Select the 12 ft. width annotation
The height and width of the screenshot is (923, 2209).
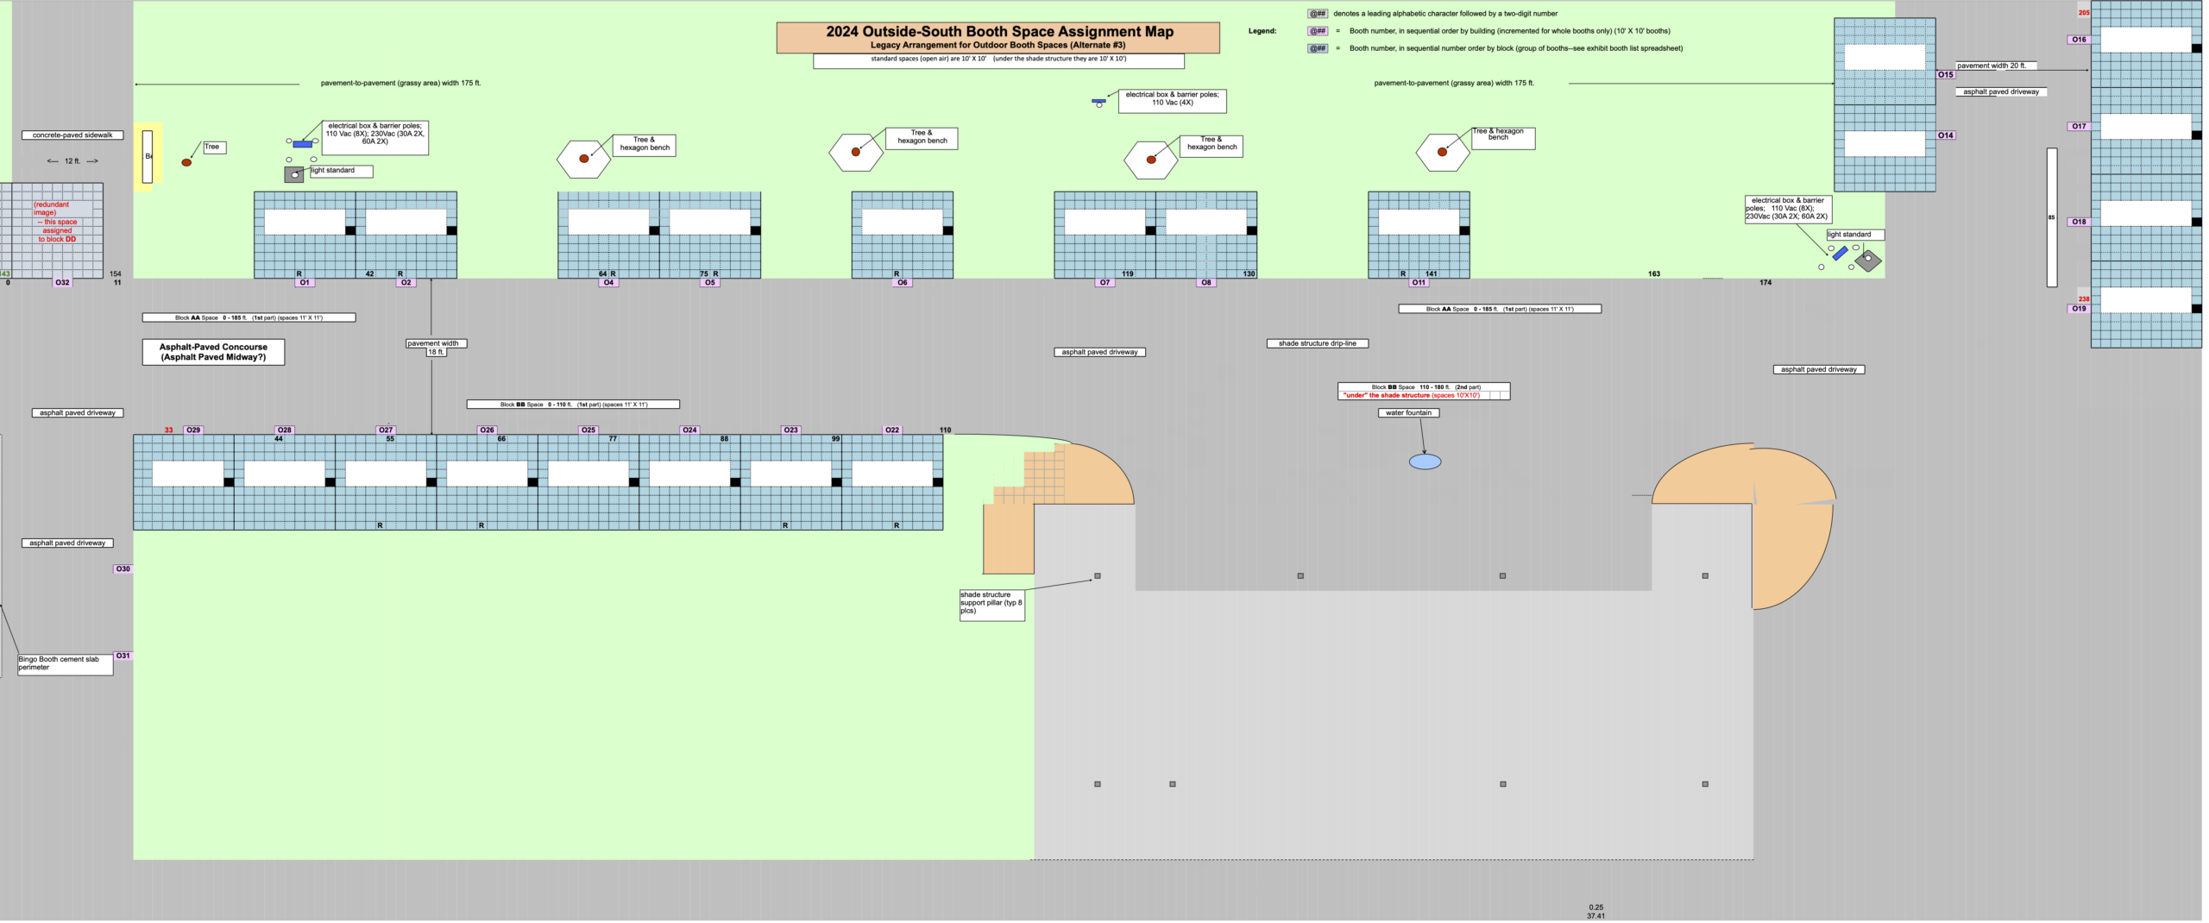coord(72,161)
